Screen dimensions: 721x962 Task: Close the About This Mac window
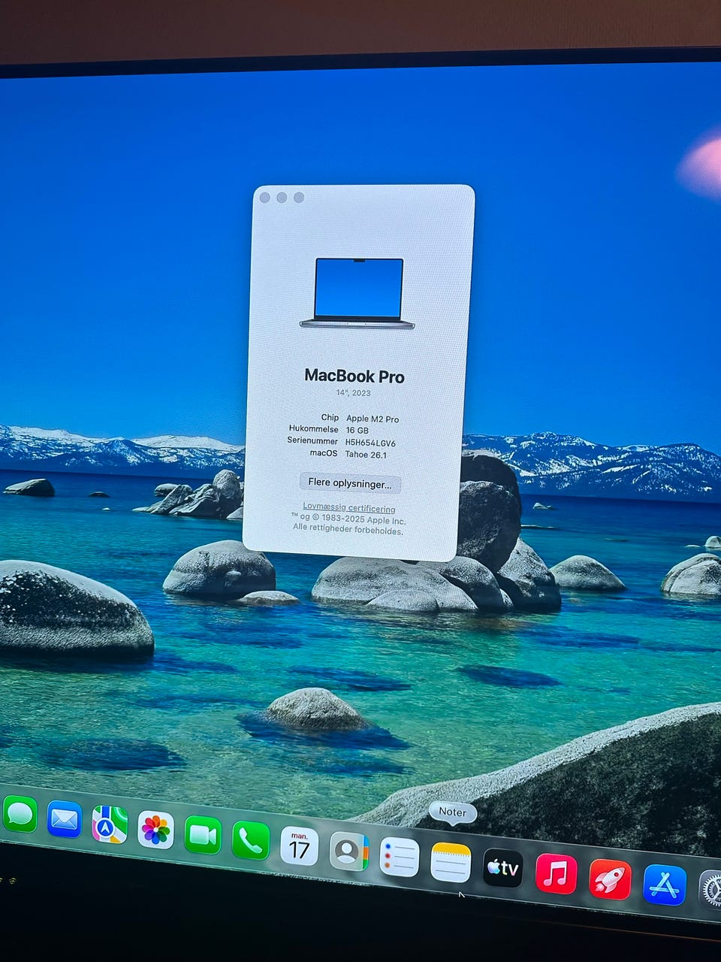point(264,197)
